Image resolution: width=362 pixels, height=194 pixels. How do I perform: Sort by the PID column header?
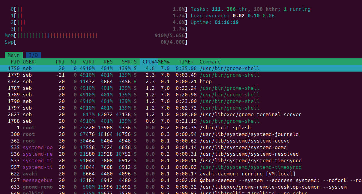(x=15, y=62)
